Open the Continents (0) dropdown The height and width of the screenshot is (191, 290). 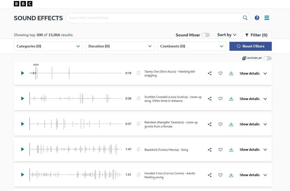click(x=192, y=46)
